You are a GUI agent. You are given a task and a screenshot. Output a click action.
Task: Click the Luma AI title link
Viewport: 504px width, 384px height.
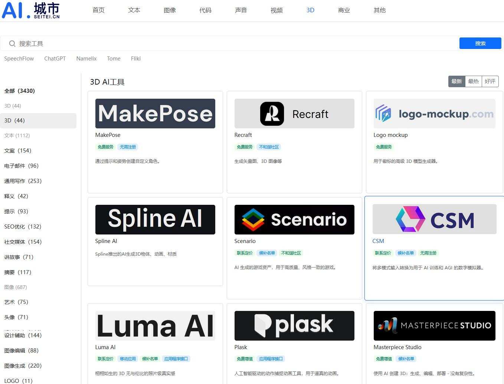(x=105, y=347)
